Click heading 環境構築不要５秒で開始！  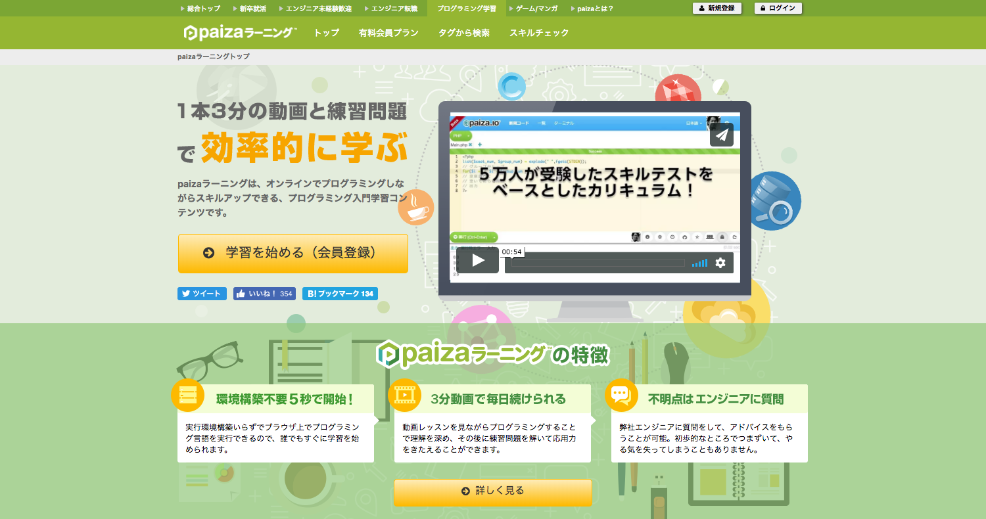tap(285, 399)
